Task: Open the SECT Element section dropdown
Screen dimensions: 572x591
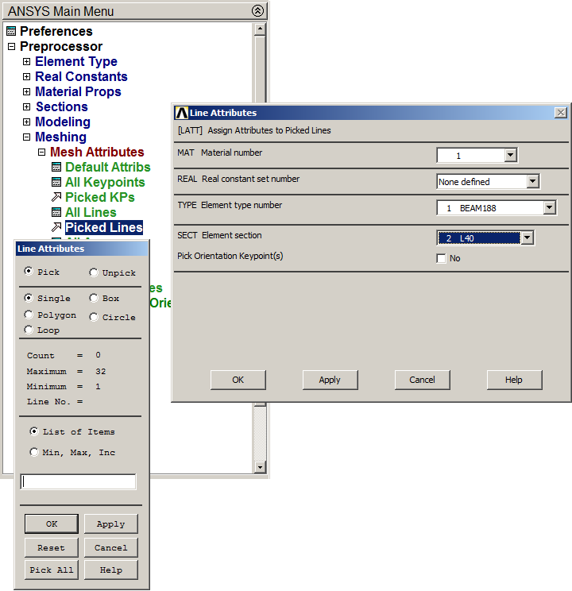Action: click(526, 238)
